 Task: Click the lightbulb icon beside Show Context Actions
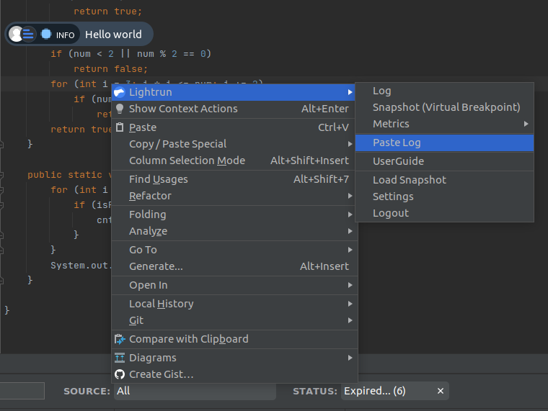point(120,109)
